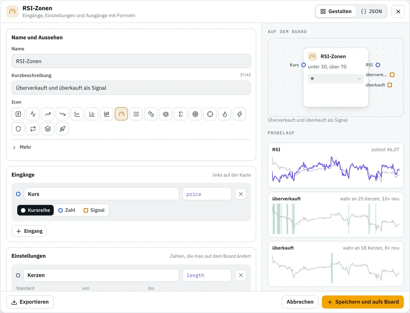The width and height of the screenshot is (410, 313).
Task: Choose the function symbol icon
Action: pos(18,114)
